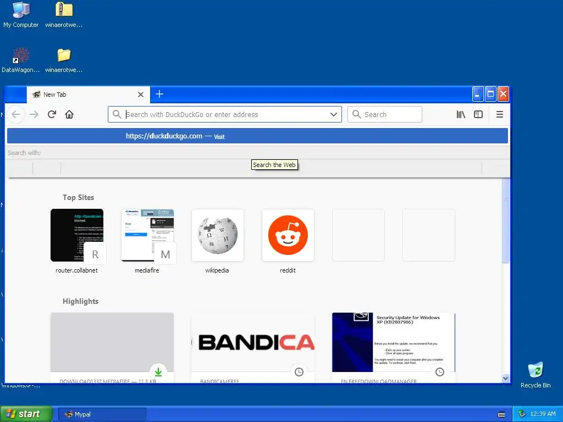
Task: Focus the DuckDuckGo address input field
Action: [x=226, y=114]
